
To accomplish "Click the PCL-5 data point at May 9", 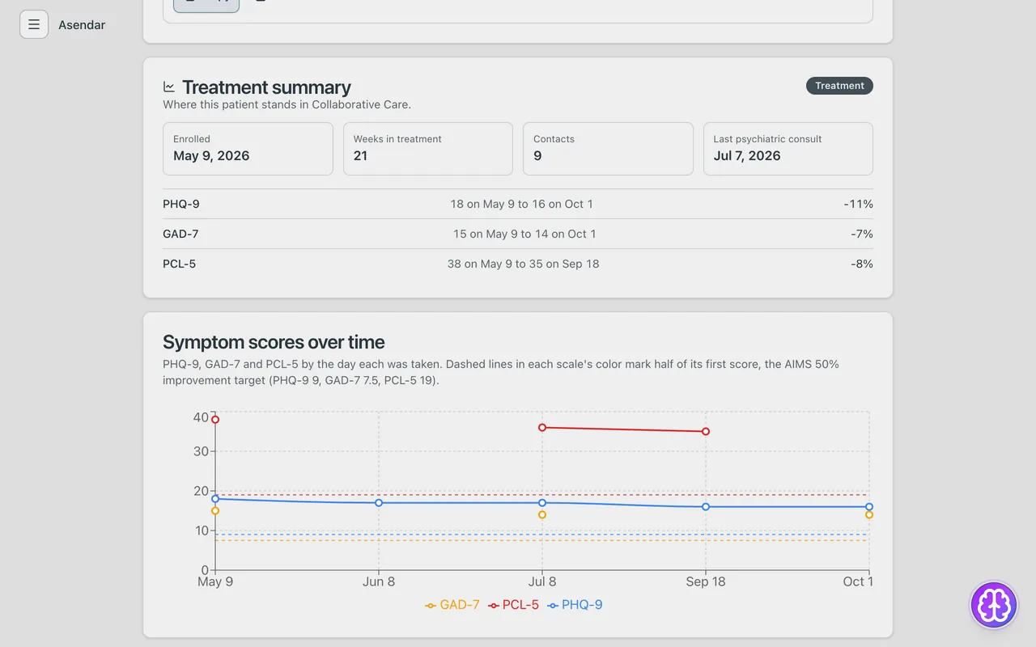I will [x=215, y=420].
